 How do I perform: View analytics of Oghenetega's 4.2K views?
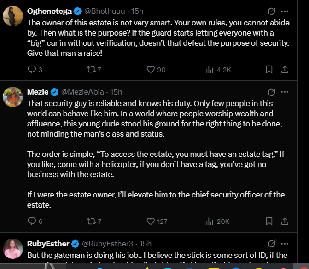pyautogui.click(x=210, y=70)
